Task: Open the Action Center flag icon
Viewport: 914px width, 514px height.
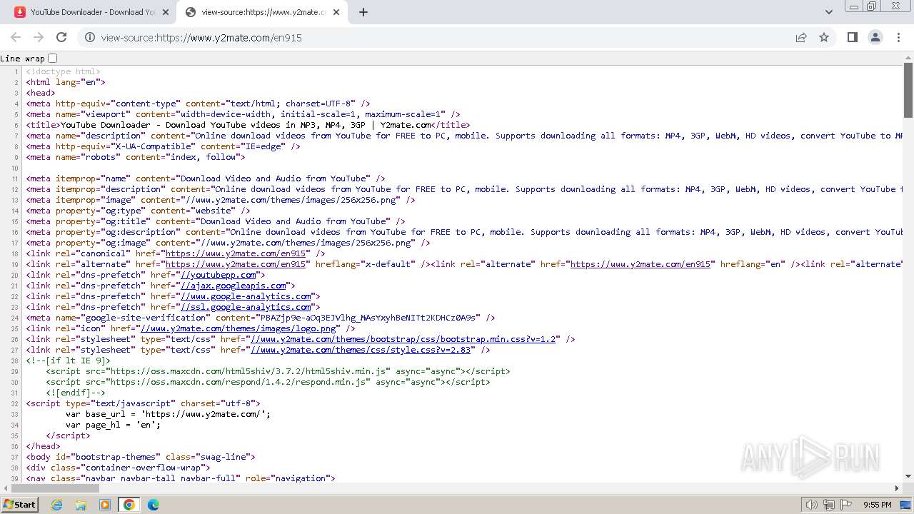Action: (x=846, y=505)
